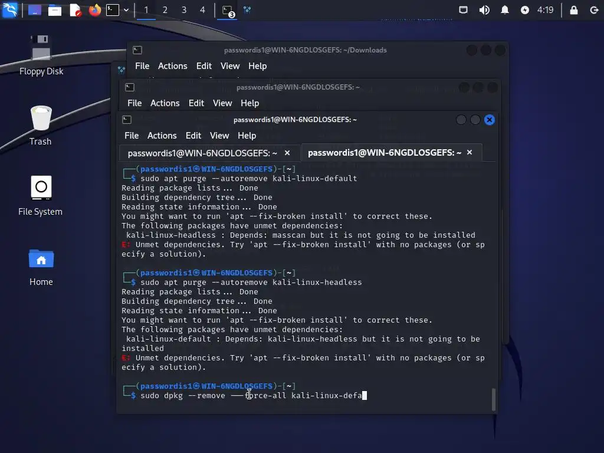This screenshot has width=604, height=453.
Task: Open Edit menu in the front terminal
Action: 193,136
